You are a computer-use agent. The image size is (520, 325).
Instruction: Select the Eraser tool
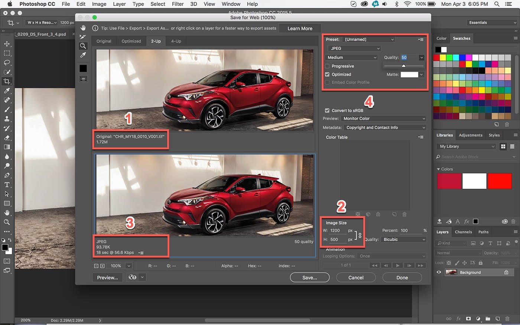coord(7,138)
